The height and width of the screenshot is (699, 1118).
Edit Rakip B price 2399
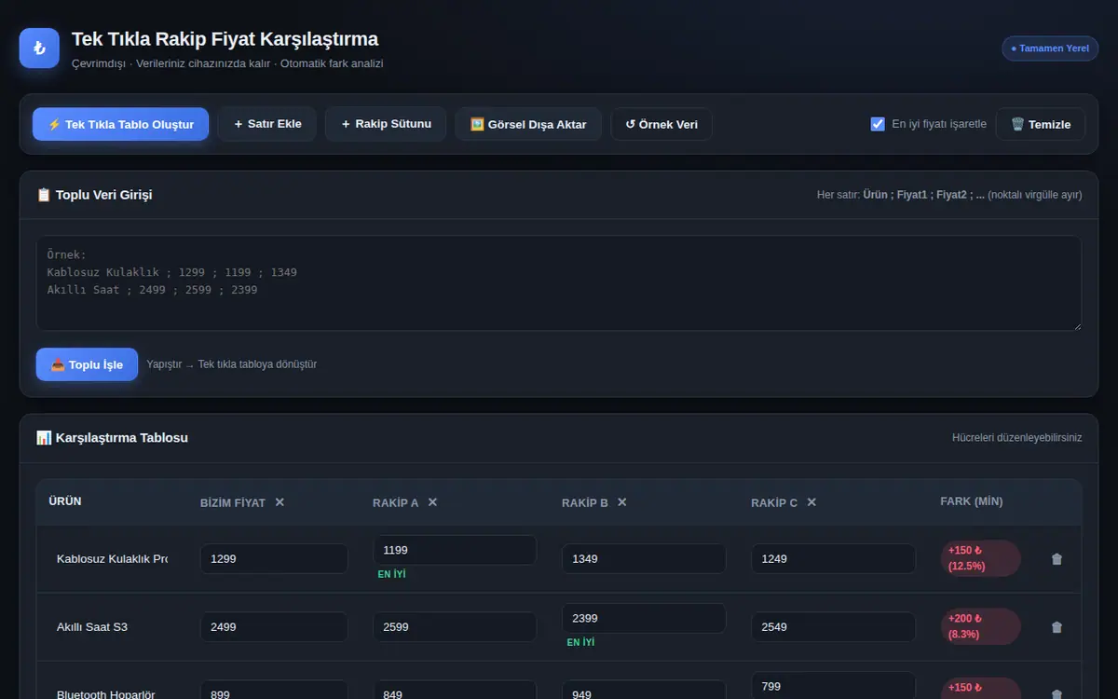pos(644,618)
